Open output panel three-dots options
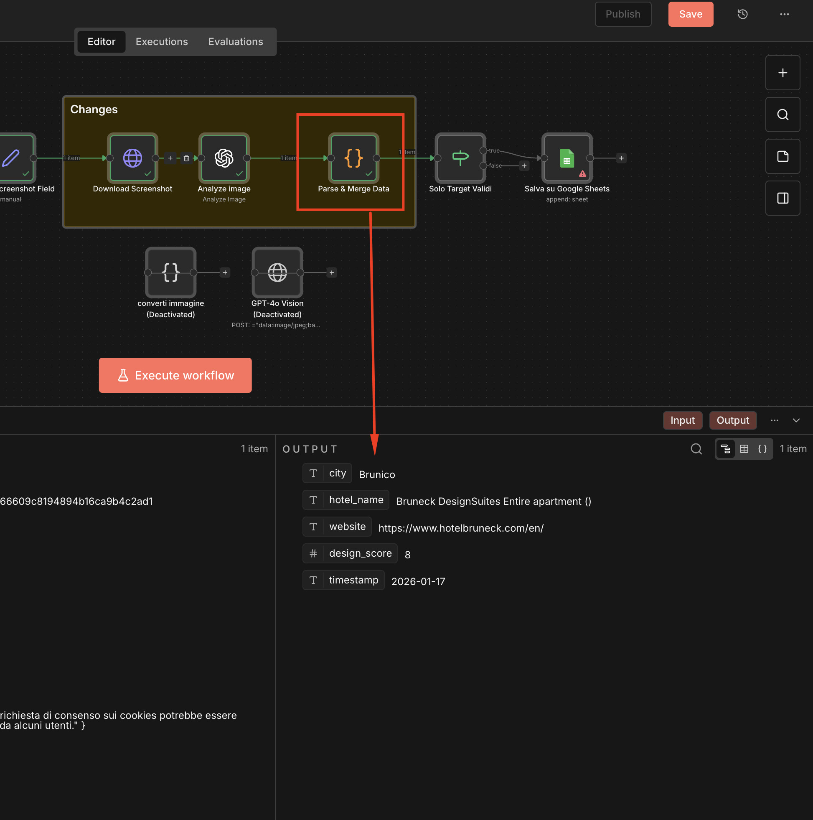The height and width of the screenshot is (820, 813). pyautogui.click(x=774, y=420)
